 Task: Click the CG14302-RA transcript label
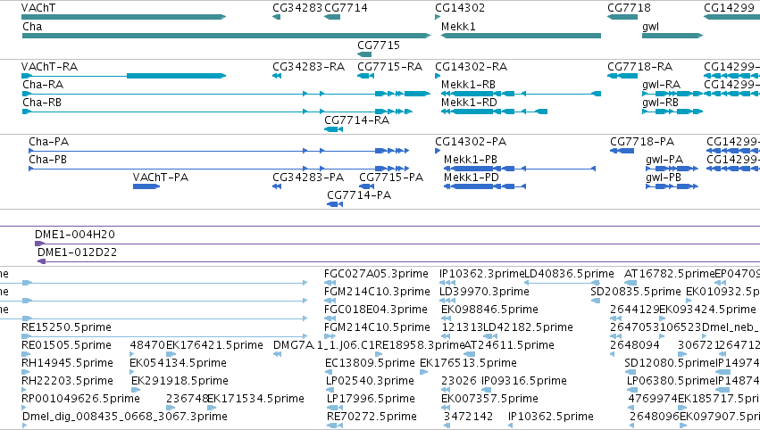pos(472,66)
